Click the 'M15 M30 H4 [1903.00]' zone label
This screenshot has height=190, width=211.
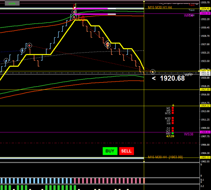165,157
